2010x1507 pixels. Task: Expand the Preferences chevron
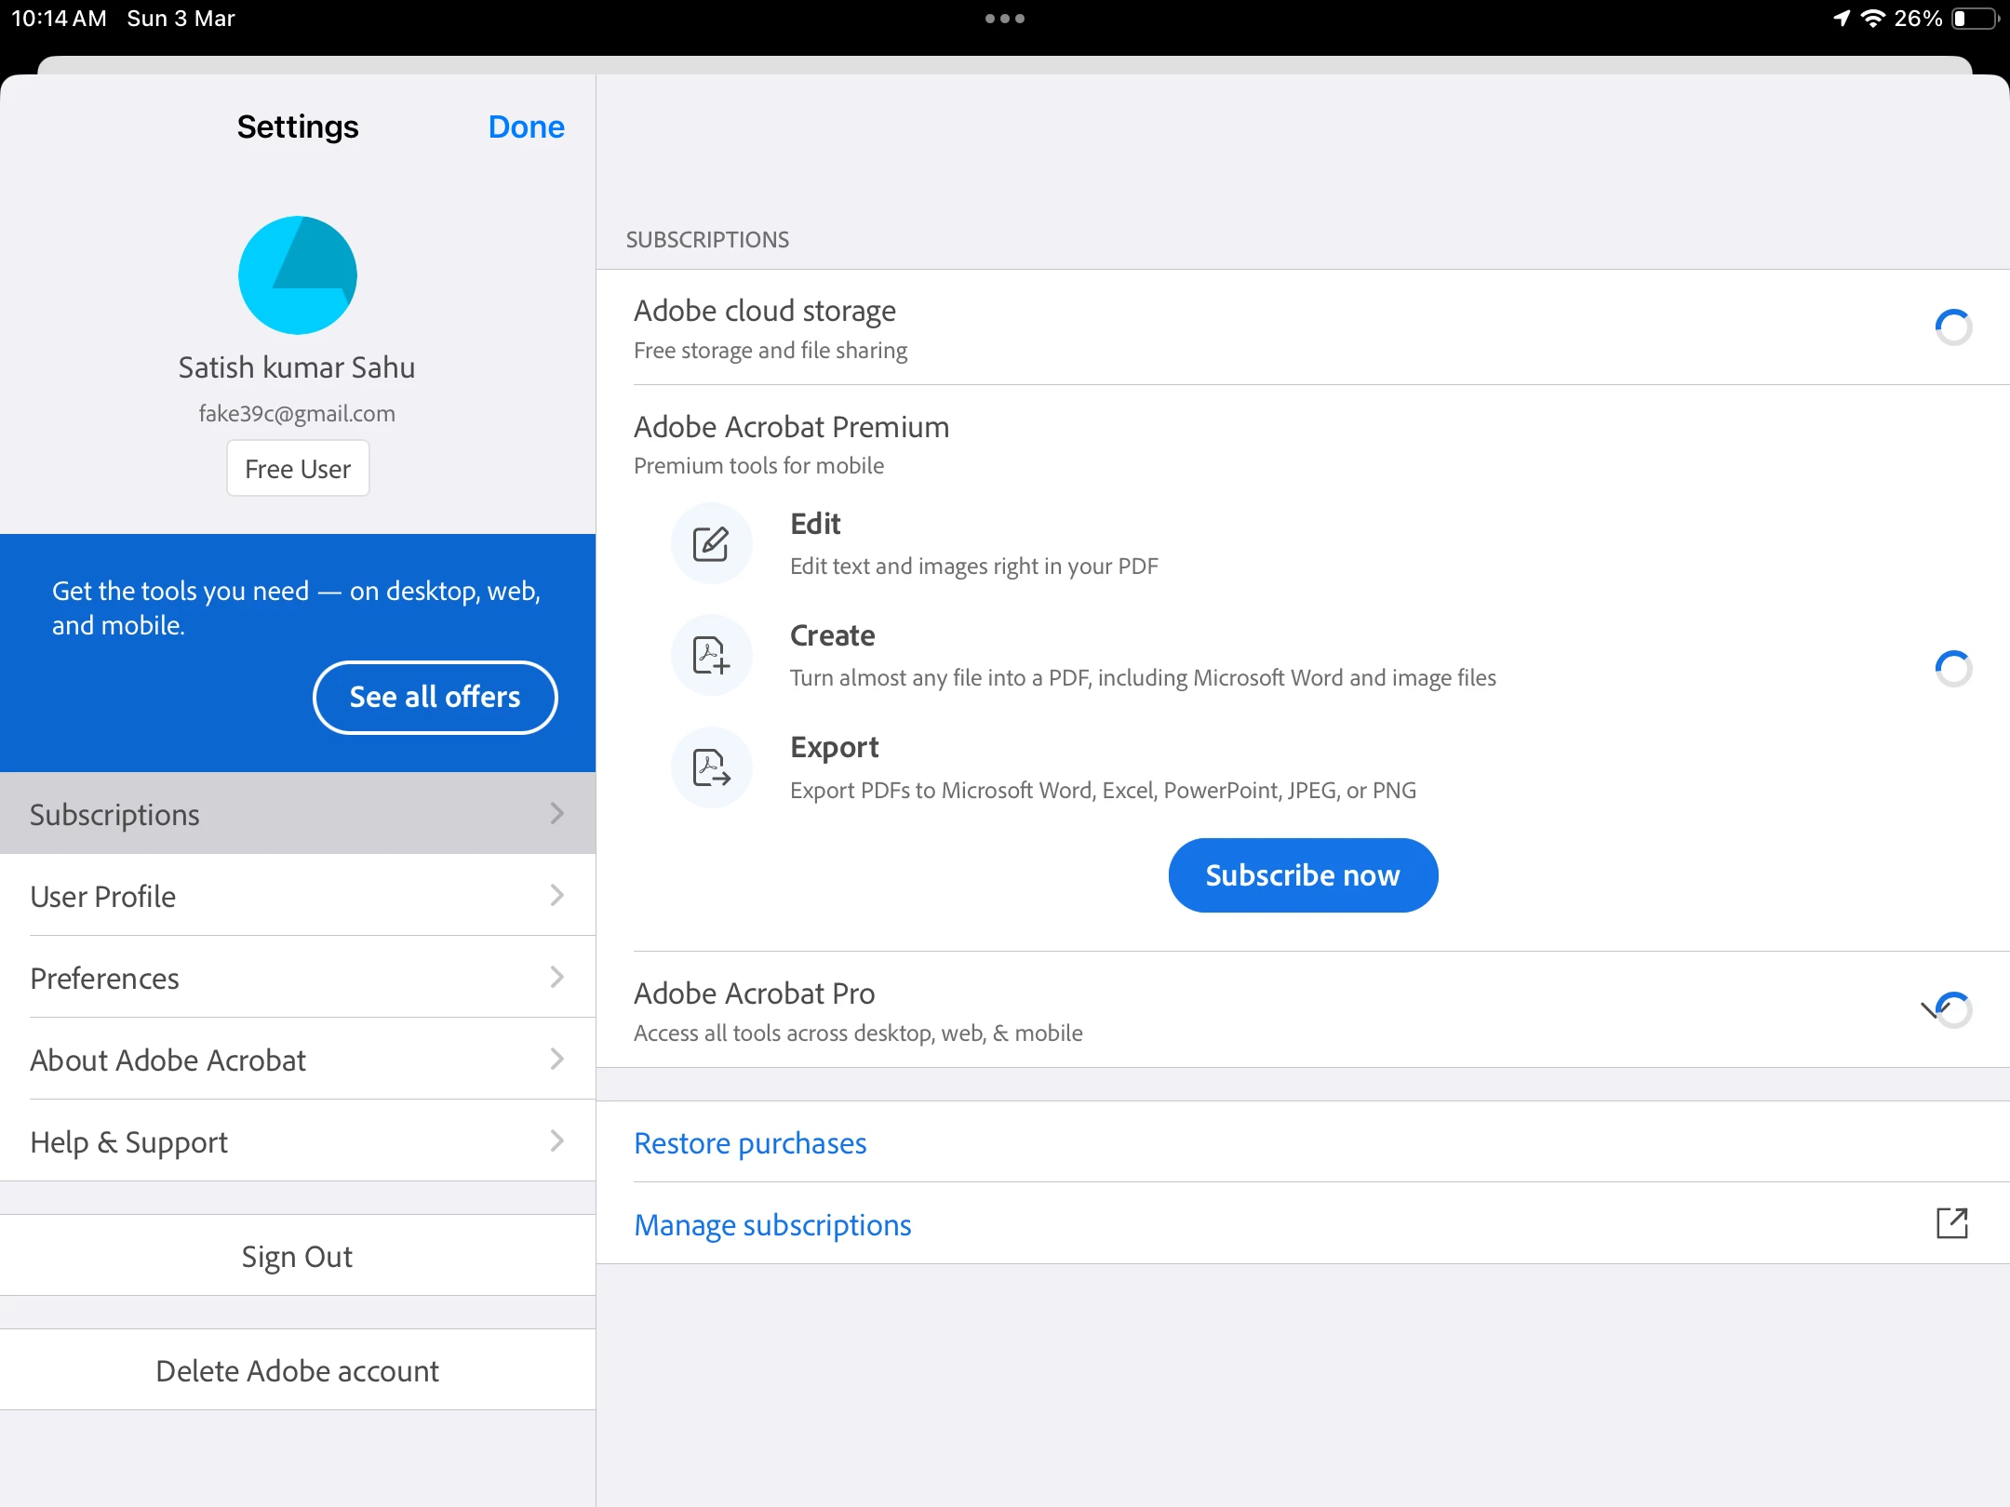tap(556, 978)
